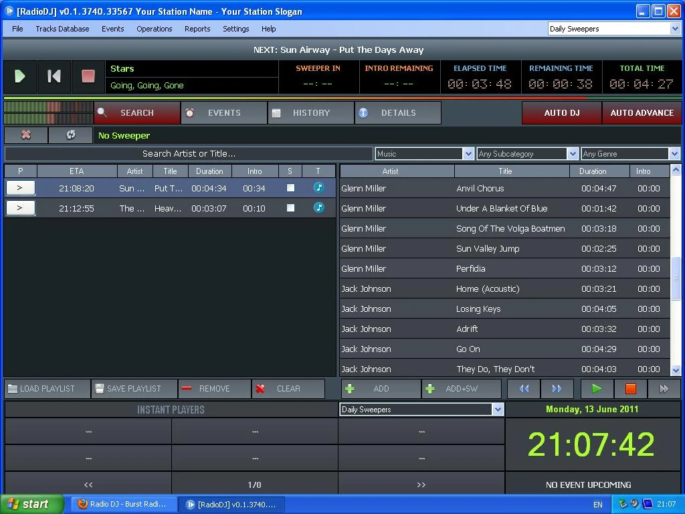This screenshot has height=514, width=685.
Task: Enable the S checkbox on the Sun Airway row
Action: (x=290, y=188)
